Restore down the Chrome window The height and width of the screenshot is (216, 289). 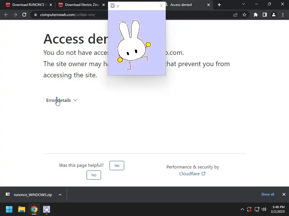(270, 4)
